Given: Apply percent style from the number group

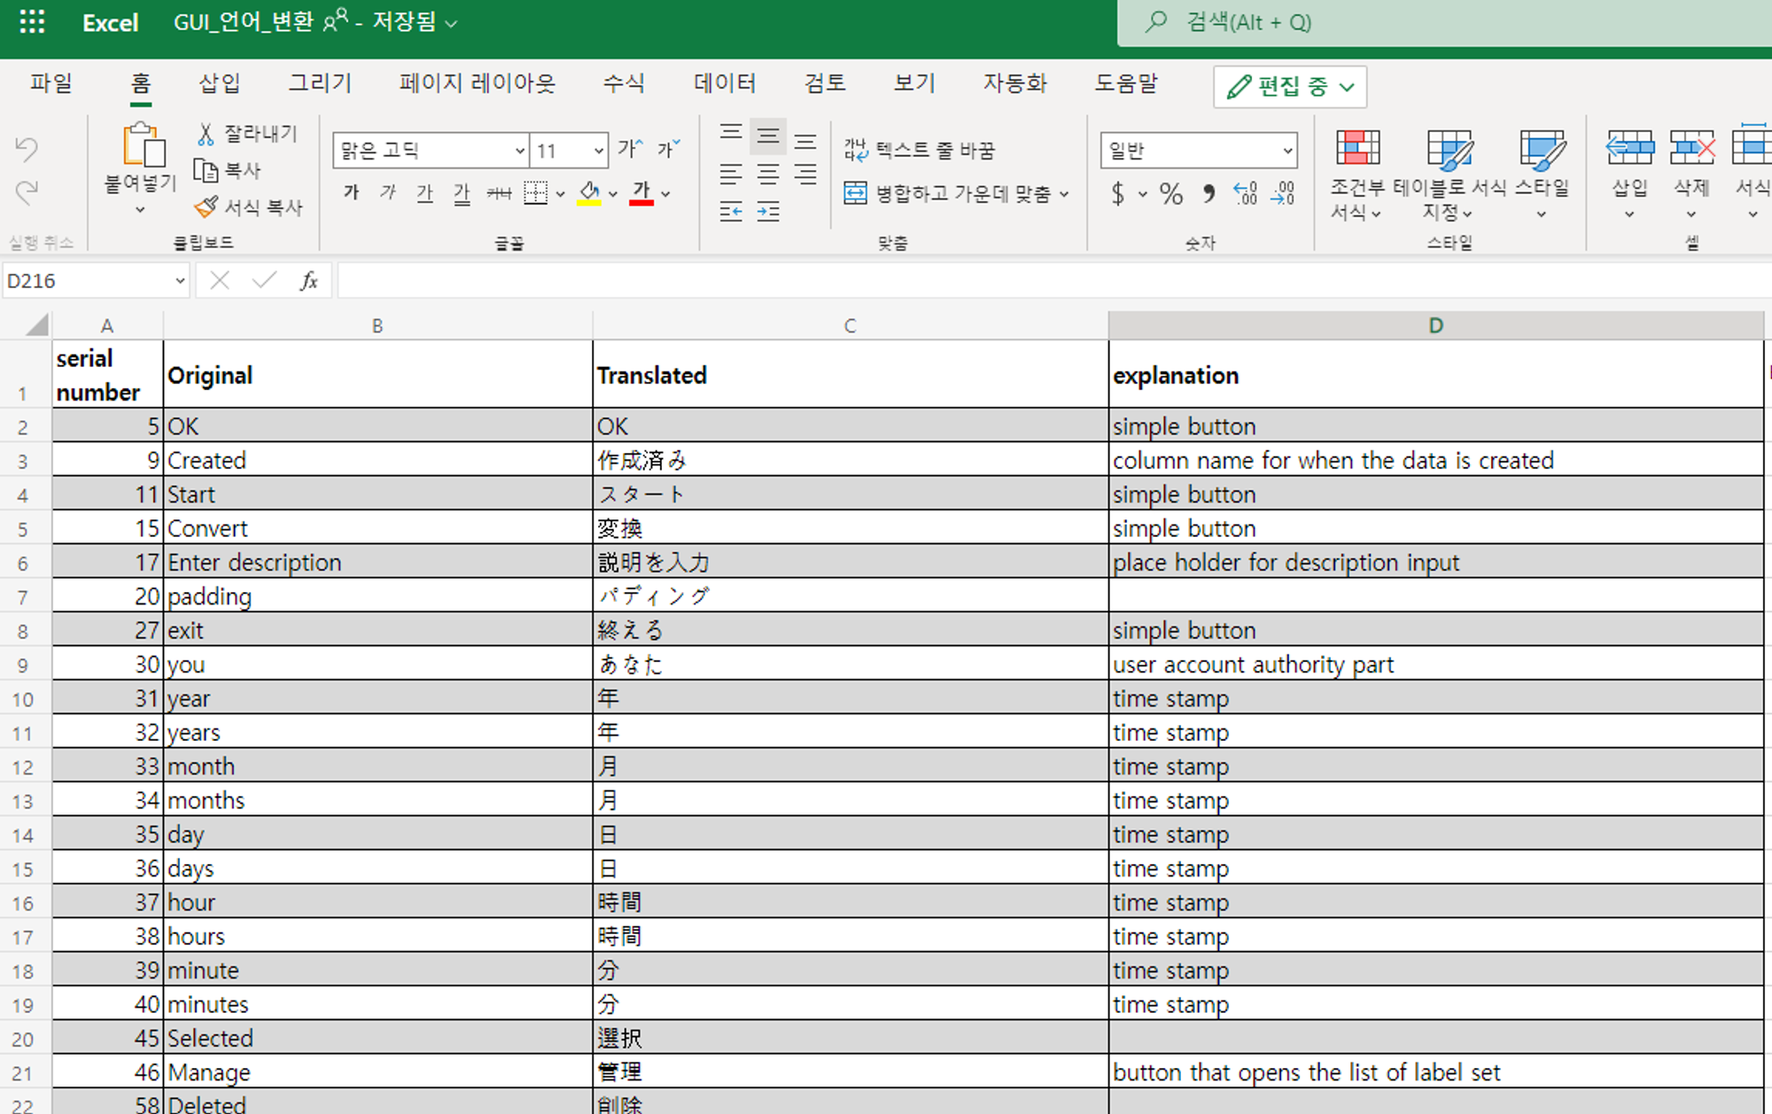Looking at the screenshot, I should (x=1171, y=195).
